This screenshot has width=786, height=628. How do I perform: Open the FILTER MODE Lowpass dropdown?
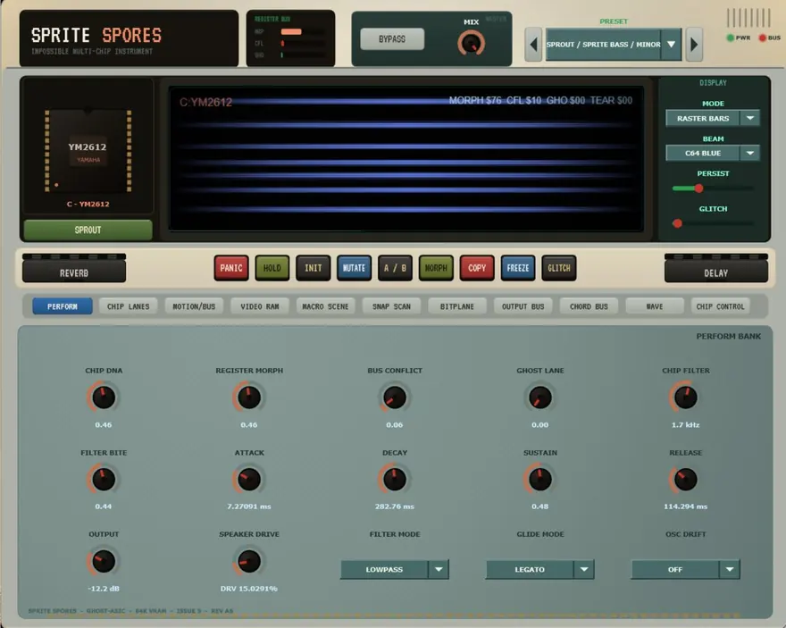(x=395, y=569)
